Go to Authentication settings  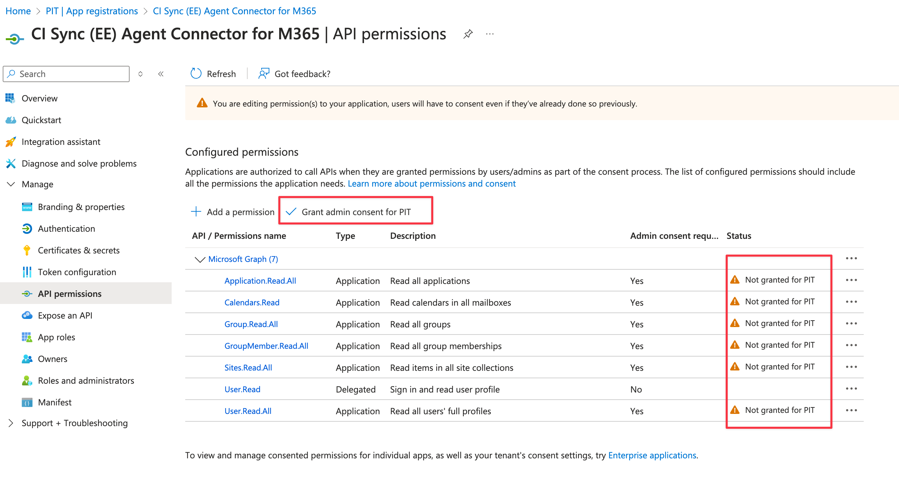(66, 229)
